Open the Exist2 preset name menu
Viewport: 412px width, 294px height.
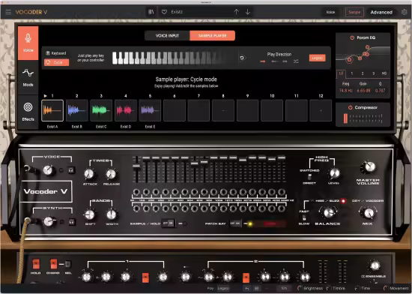point(177,12)
